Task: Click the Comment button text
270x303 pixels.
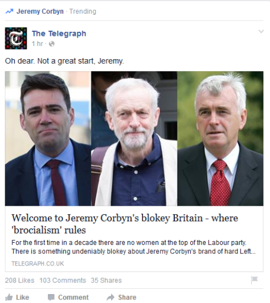Action: click(x=73, y=297)
